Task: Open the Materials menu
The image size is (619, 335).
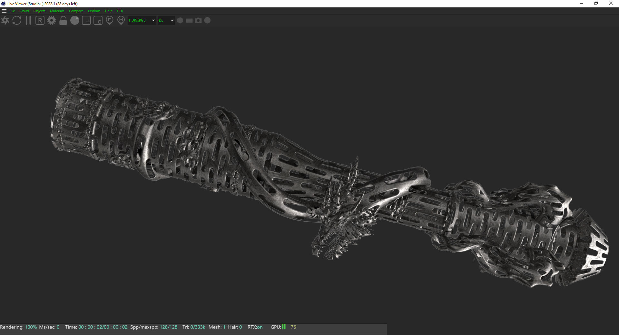Action: (57, 11)
